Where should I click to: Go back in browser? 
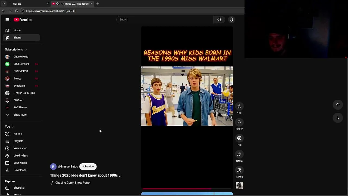pyautogui.click(x=4, y=11)
